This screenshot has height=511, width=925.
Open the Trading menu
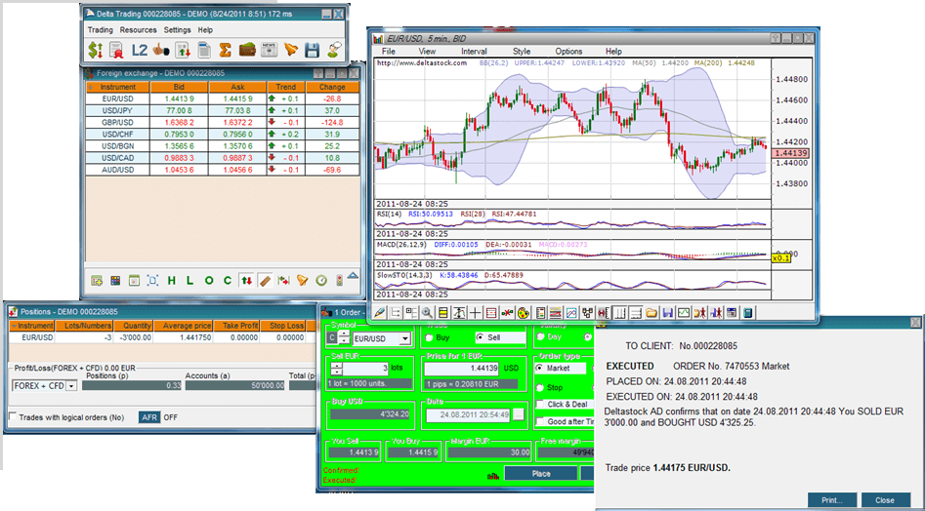coord(101,30)
